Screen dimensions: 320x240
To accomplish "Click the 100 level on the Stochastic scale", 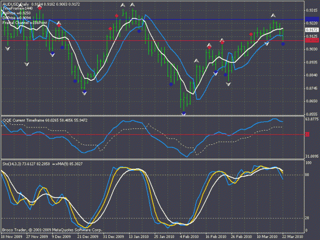I will (308, 163).
